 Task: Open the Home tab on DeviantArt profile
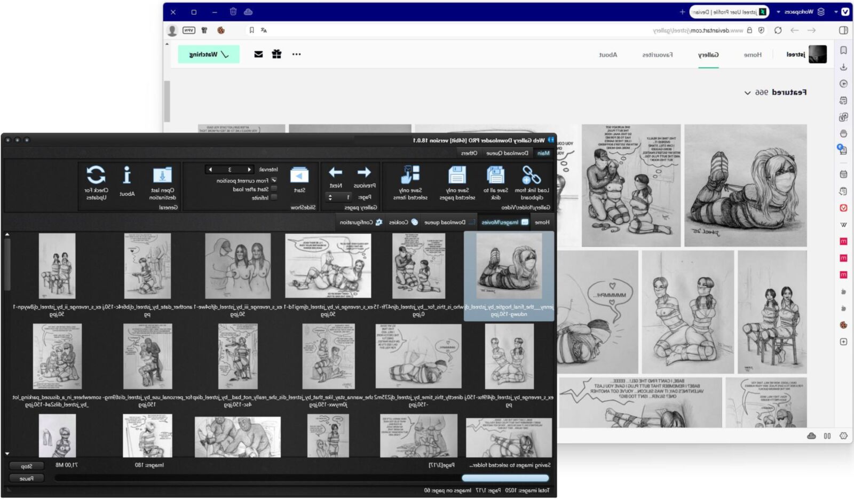(753, 54)
